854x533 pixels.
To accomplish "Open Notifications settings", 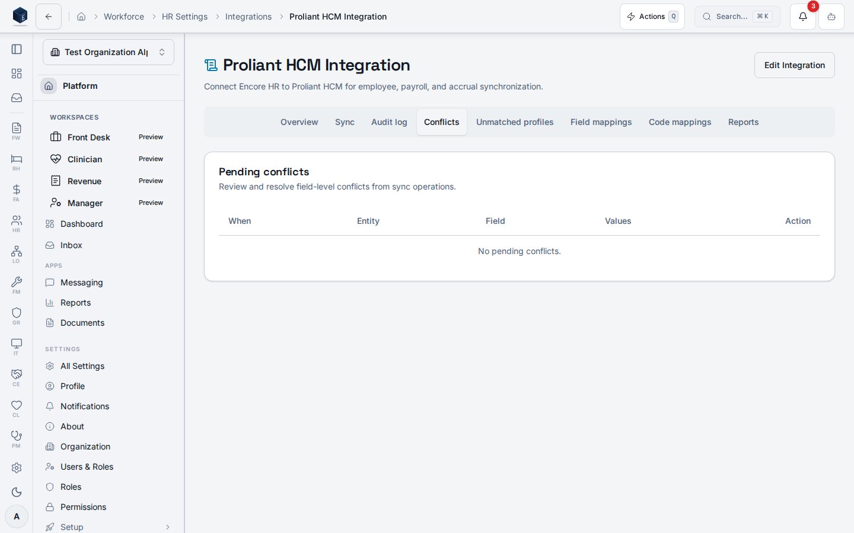I will point(109,406).
